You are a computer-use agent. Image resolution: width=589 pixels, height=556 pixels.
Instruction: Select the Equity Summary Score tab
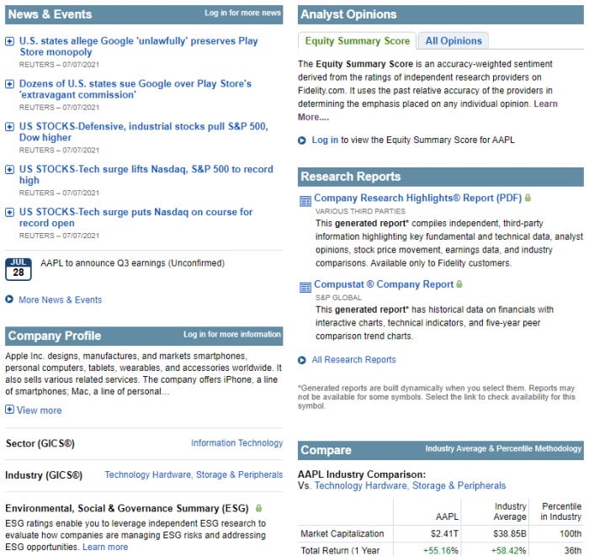358,41
